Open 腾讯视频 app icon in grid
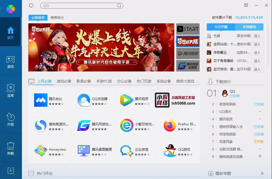Image resolution: width=272 pixels, height=179 pixels. tap(127, 100)
